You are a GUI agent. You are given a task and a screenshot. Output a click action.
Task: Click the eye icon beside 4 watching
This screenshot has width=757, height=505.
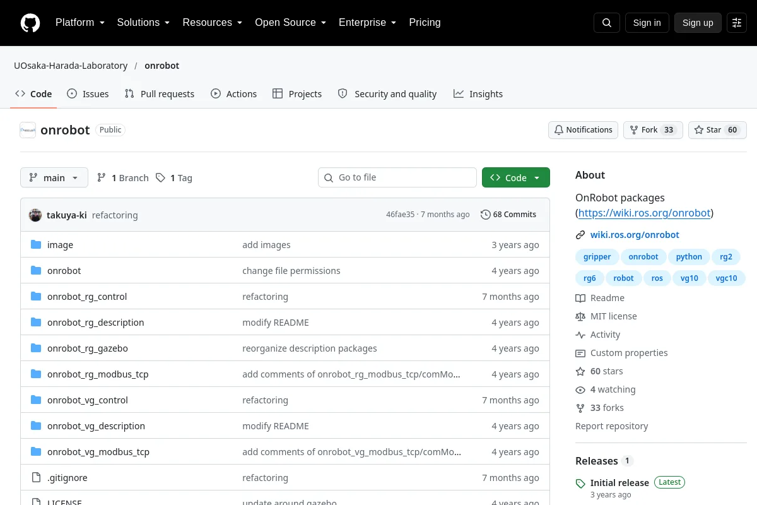click(580, 389)
